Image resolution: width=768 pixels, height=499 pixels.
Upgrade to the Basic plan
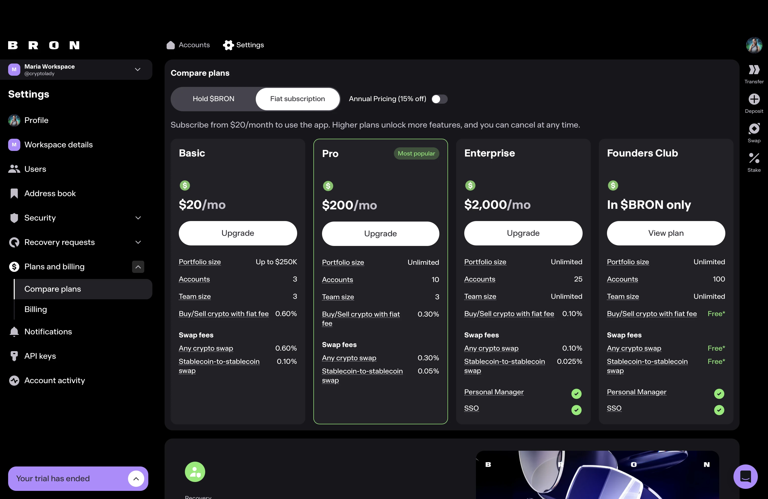pyautogui.click(x=238, y=233)
